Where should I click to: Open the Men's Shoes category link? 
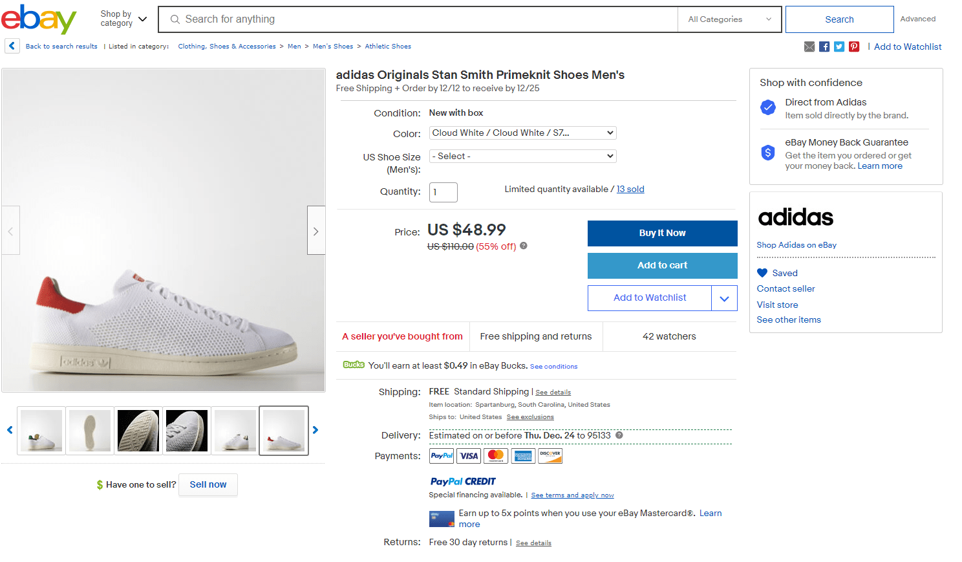[333, 46]
